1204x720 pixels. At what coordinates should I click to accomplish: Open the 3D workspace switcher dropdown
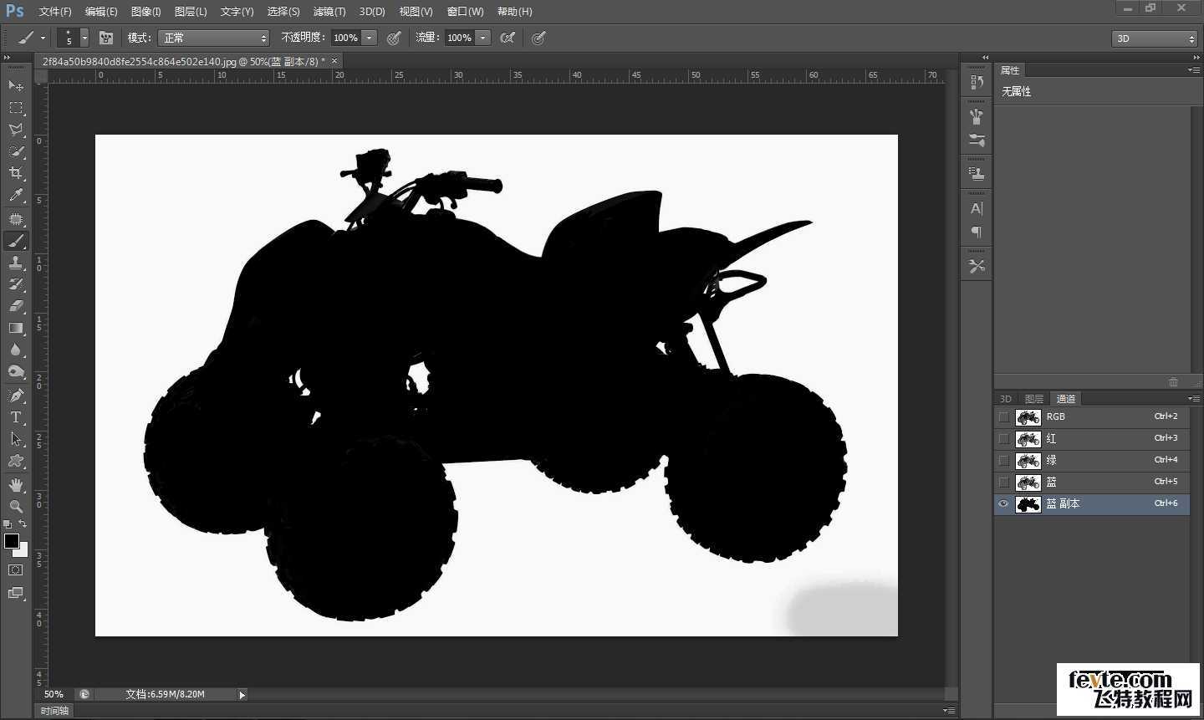point(1156,38)
